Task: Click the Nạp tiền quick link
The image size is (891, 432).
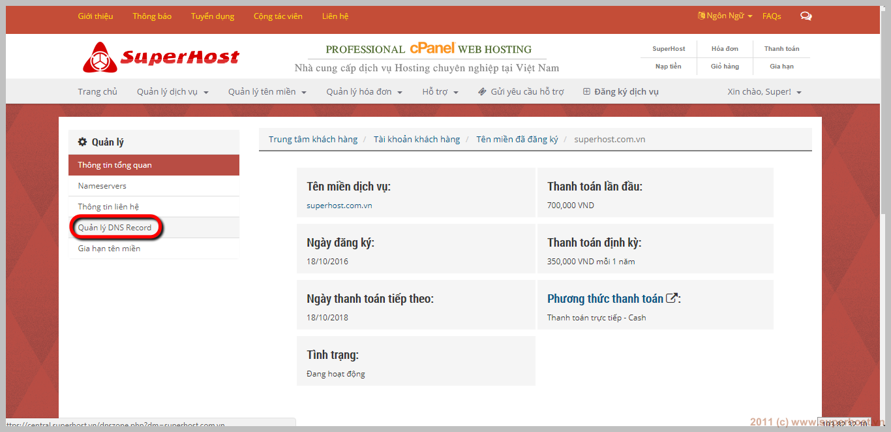Action: (669, 67)
